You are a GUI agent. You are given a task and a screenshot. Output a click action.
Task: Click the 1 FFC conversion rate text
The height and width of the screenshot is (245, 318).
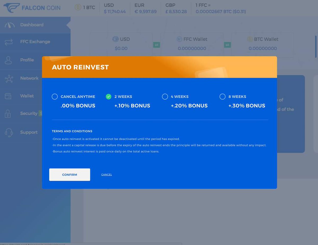pyautogui.click(x=221, y=8)
